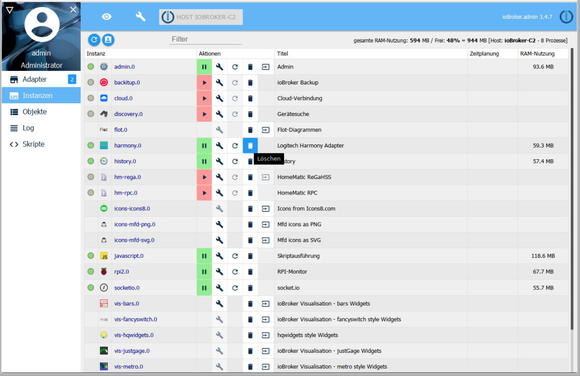The height and width of the screenshot is (376, 580).
Task: Start the backitup.0 instance
Action: pyautogui.click(x=204, y=83)
